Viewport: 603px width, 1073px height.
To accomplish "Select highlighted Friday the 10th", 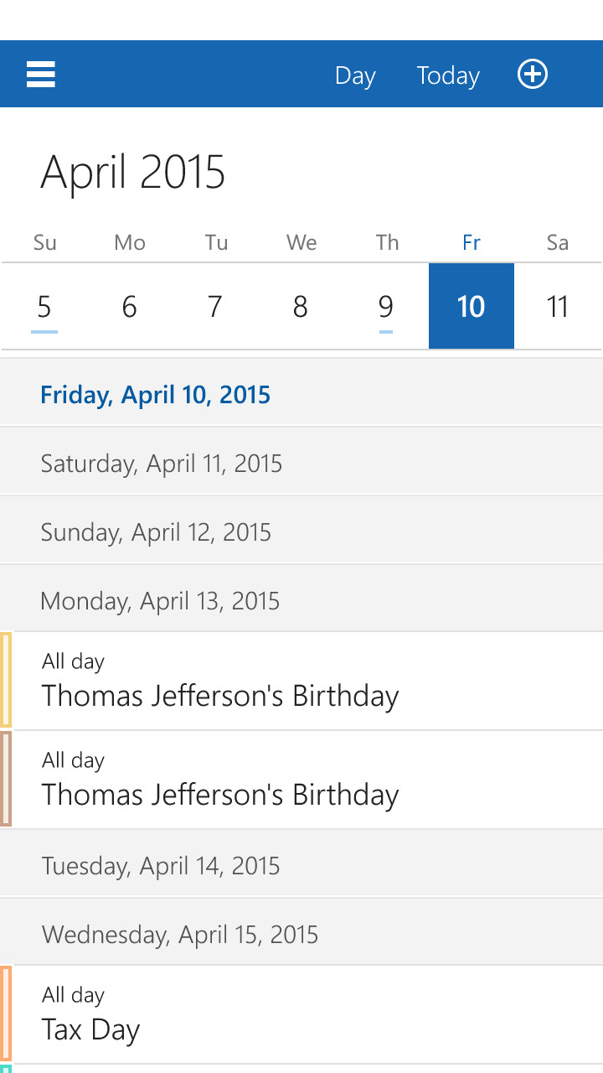I will point(471,307).
